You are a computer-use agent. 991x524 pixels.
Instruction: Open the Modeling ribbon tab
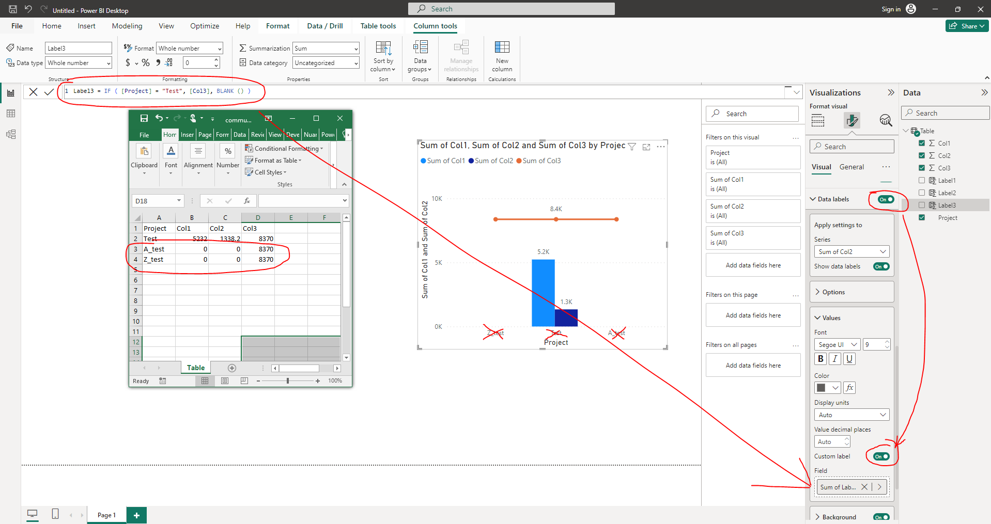pos(127,26)
